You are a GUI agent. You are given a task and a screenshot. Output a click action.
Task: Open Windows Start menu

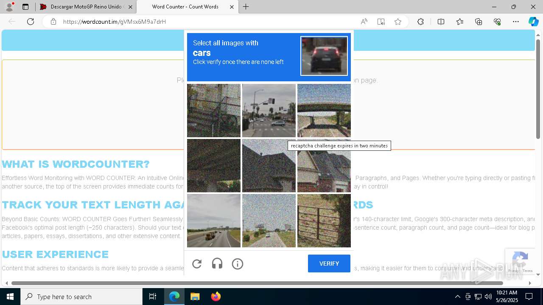pyautogui.click(x=10, y=297)
